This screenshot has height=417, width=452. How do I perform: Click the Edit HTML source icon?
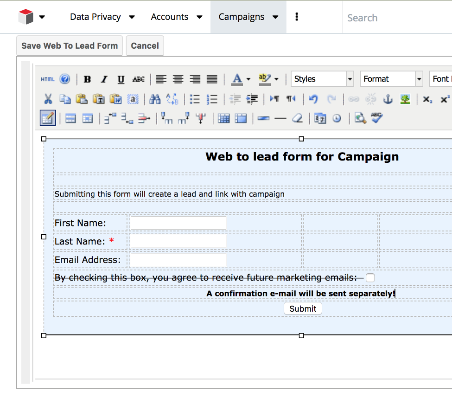pyautogui.click(x=47, y=79)
